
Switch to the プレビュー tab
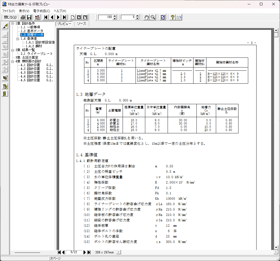pos(64,23)
